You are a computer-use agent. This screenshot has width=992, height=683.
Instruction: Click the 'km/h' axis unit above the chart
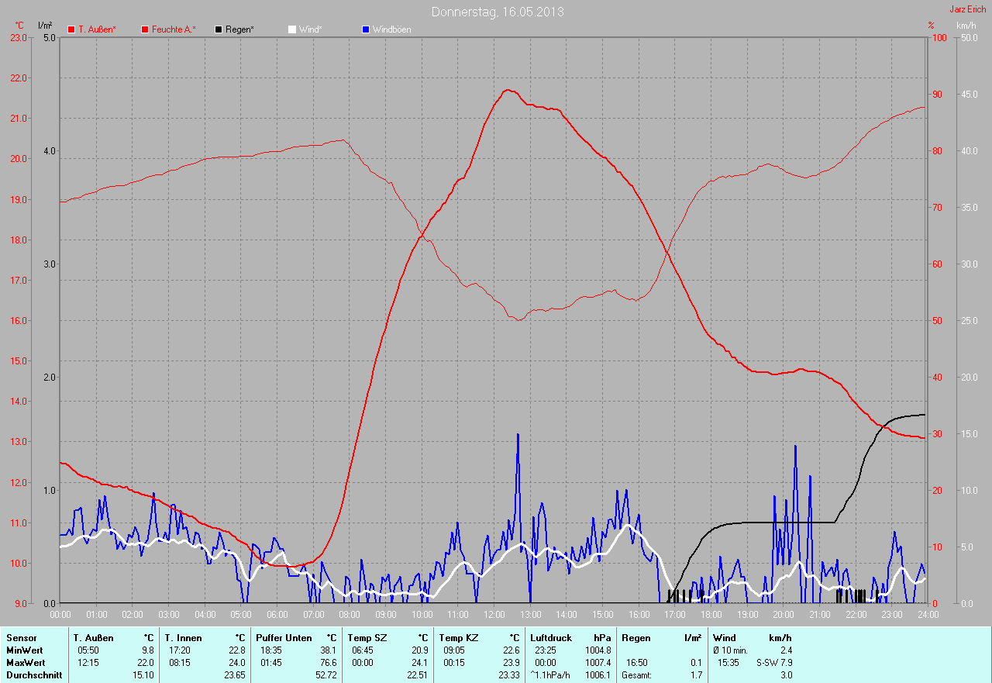(x=966, y=26)
